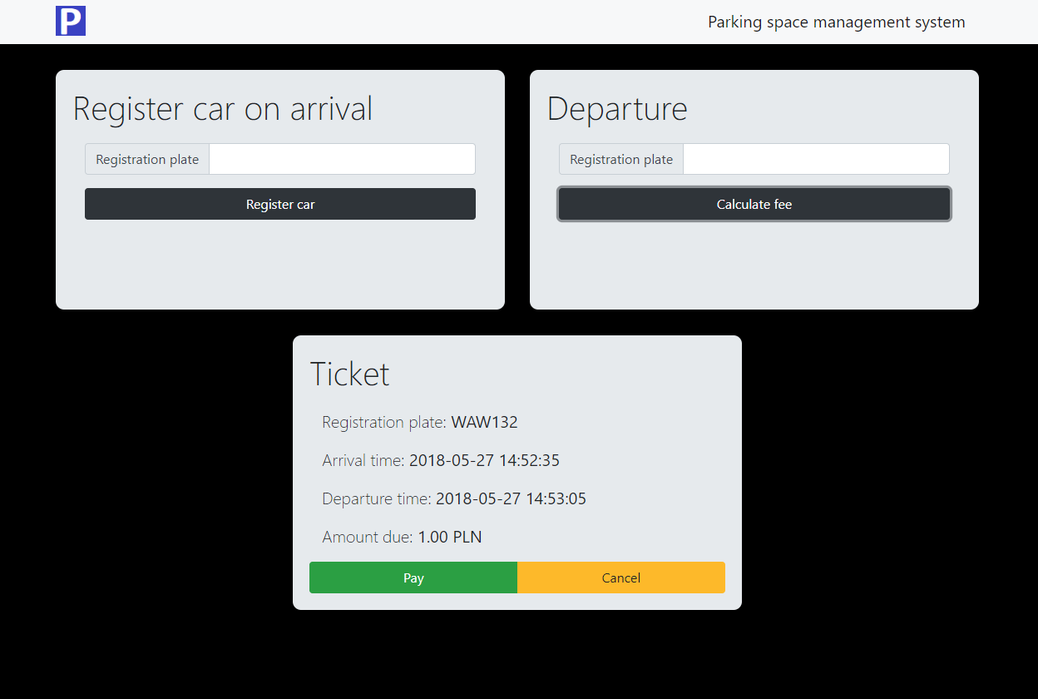Cancel the ticket using yellow Cancel button
Screen dimensions: 1038x699
(621, 578)
